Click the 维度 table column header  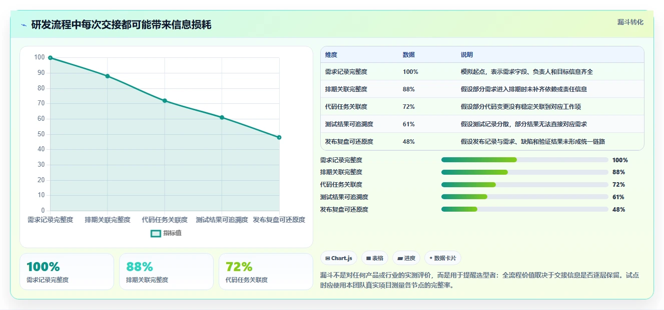pyautogui.click(x=331, y=55)
